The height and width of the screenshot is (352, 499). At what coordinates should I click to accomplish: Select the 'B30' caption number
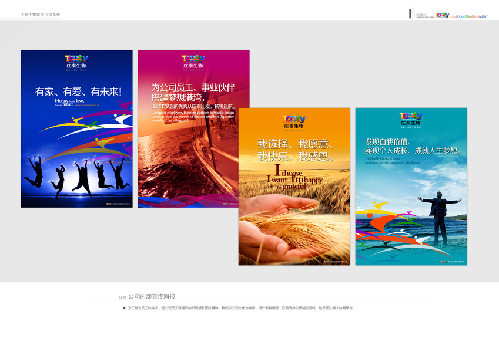[x=122, y=297]
